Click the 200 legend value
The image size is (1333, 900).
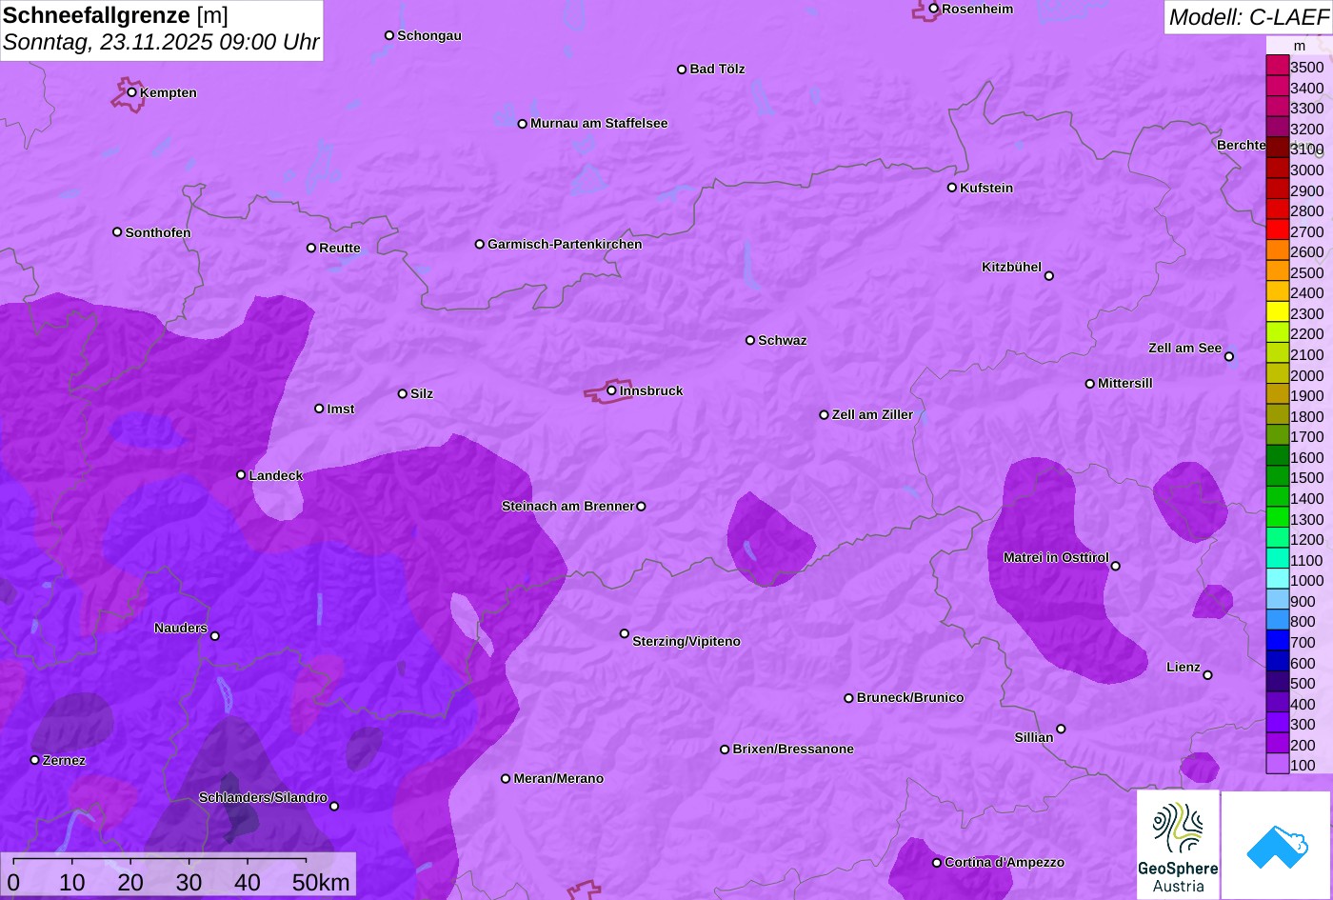tap(1303, 745)
